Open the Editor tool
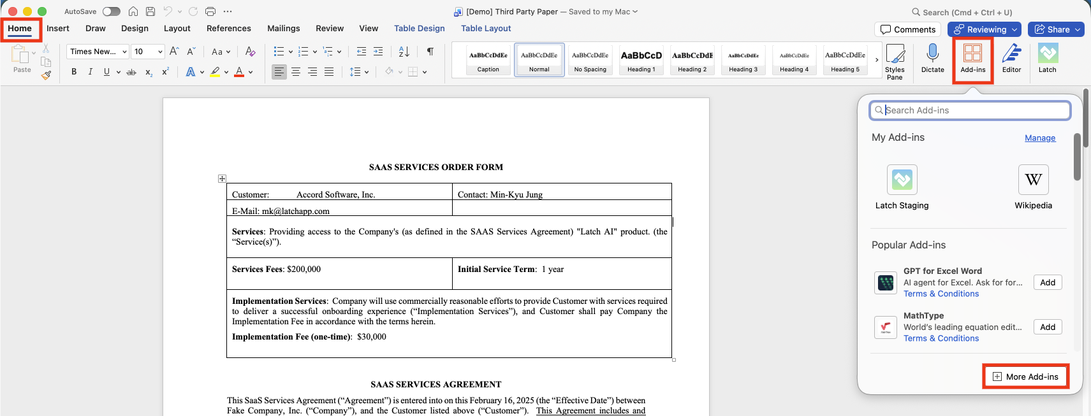Image resolution: width=1091 pixels, height=416 pixels. click(1012, 59)
